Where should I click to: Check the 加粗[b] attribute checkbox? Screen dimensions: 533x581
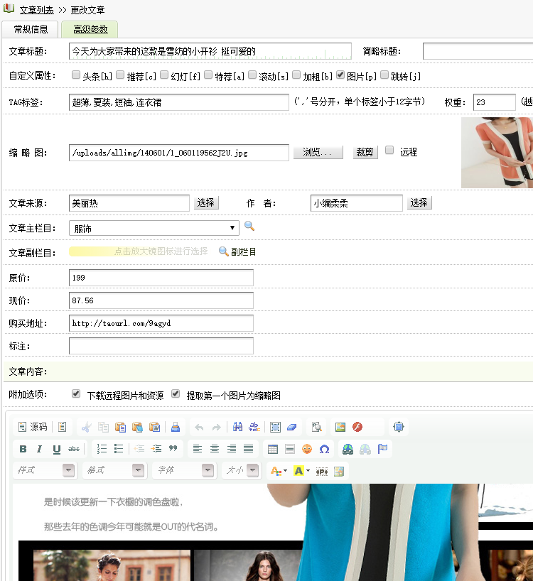pyautogui.click(x=296, y=75)
